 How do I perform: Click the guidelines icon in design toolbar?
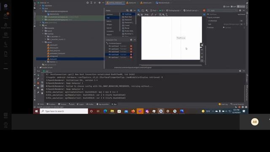coord(167,15)
